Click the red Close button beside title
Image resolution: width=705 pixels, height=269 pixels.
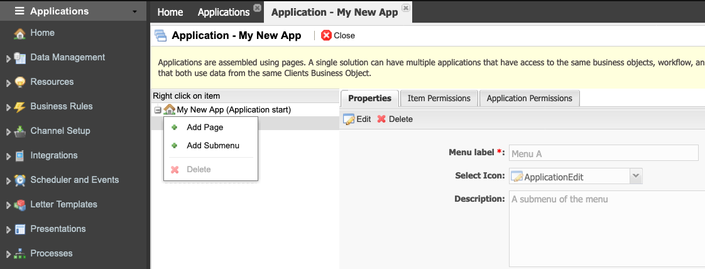[x=338, y=36]
